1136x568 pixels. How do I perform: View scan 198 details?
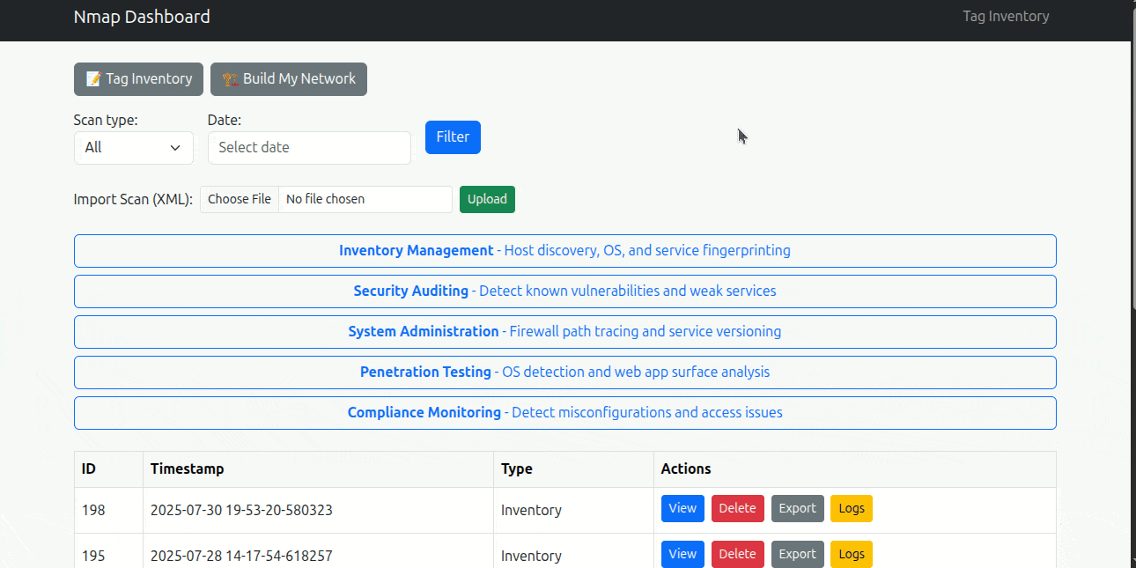682,508
